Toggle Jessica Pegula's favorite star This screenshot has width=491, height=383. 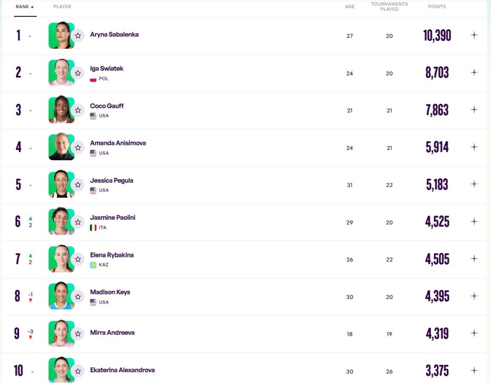click(x=78, y=185)
